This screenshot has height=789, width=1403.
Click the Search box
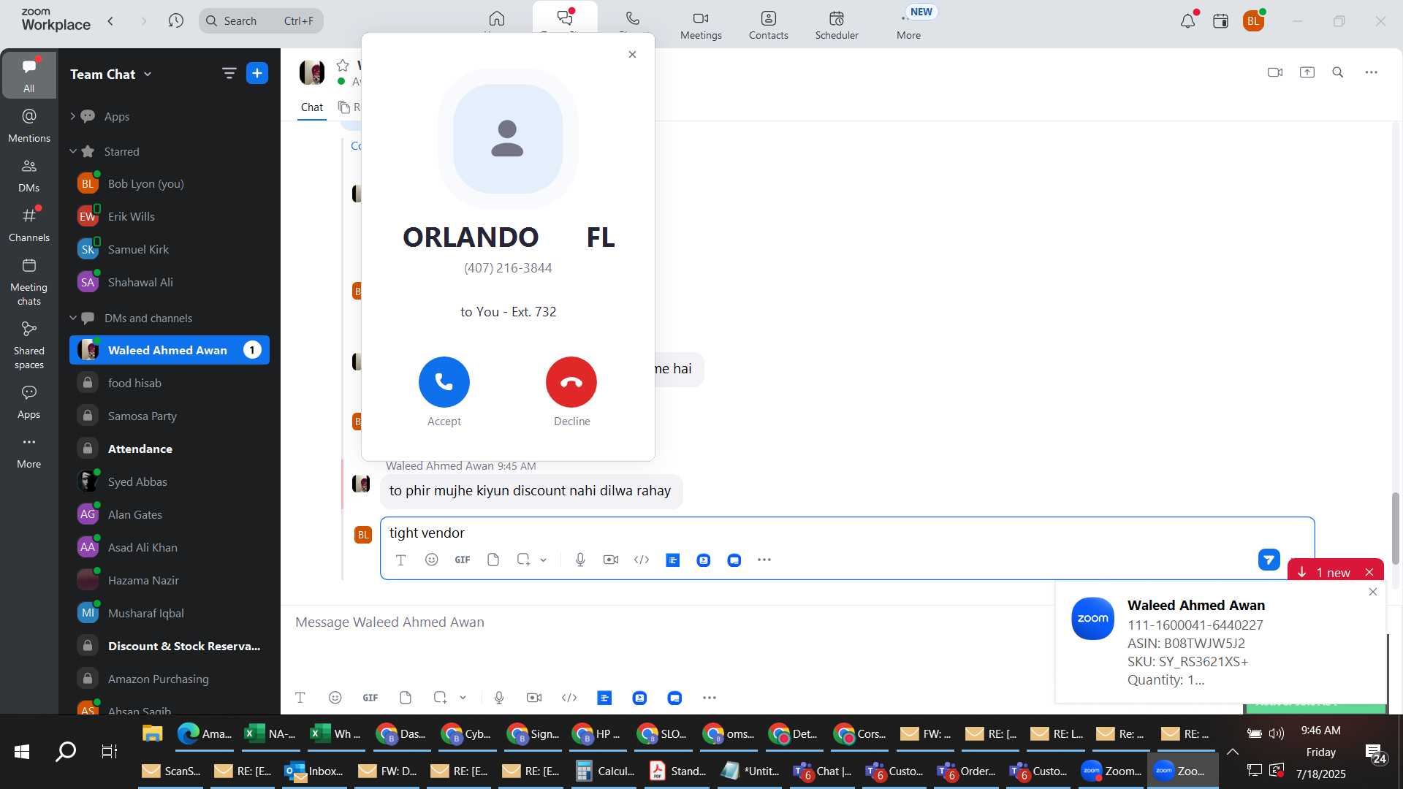click(261, 21)
